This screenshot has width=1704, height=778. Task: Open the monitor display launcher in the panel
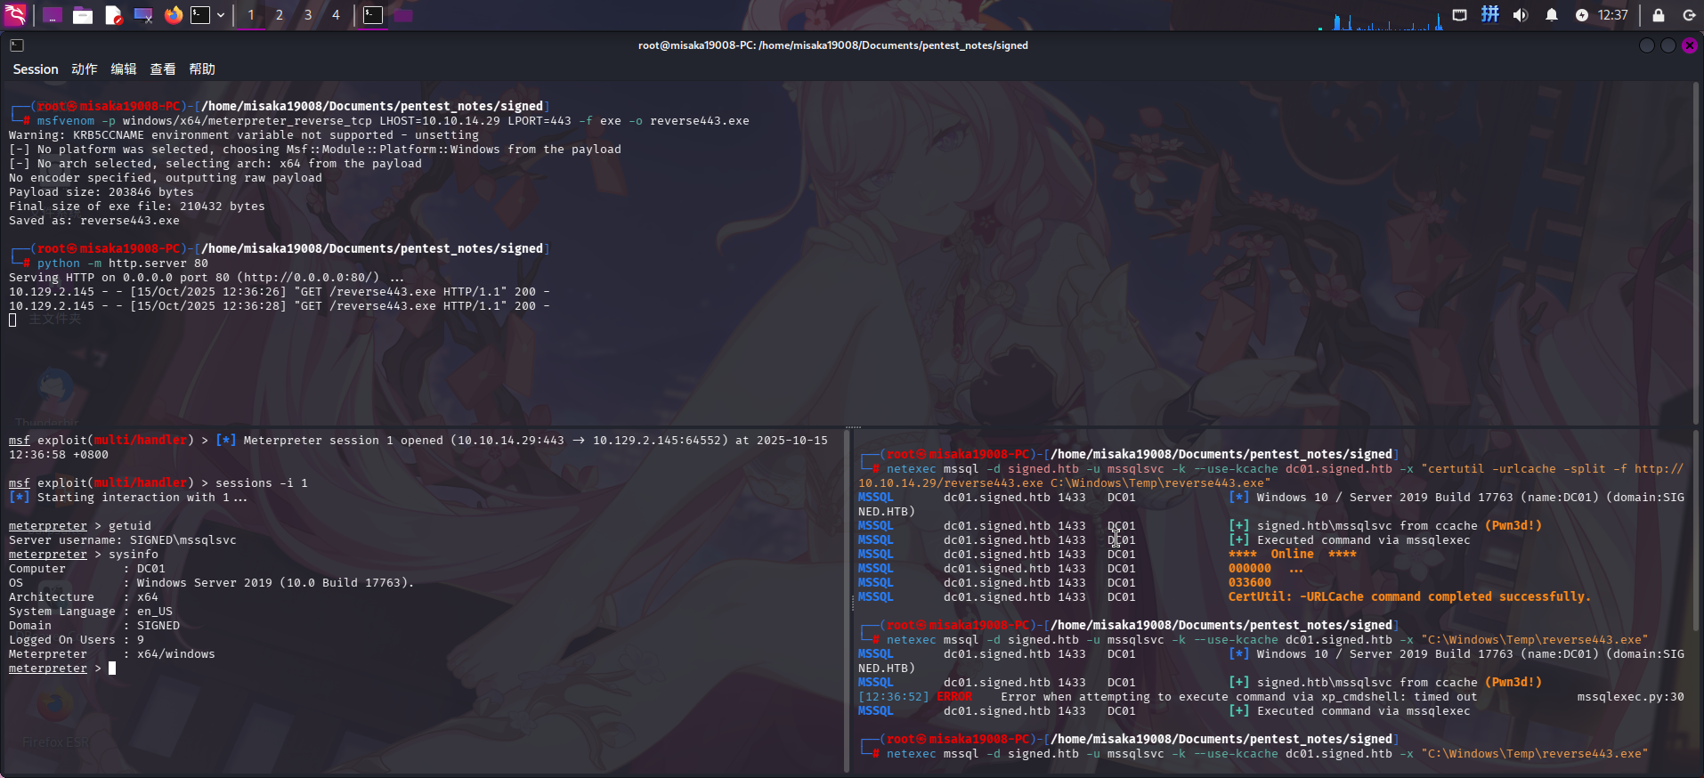143,15
